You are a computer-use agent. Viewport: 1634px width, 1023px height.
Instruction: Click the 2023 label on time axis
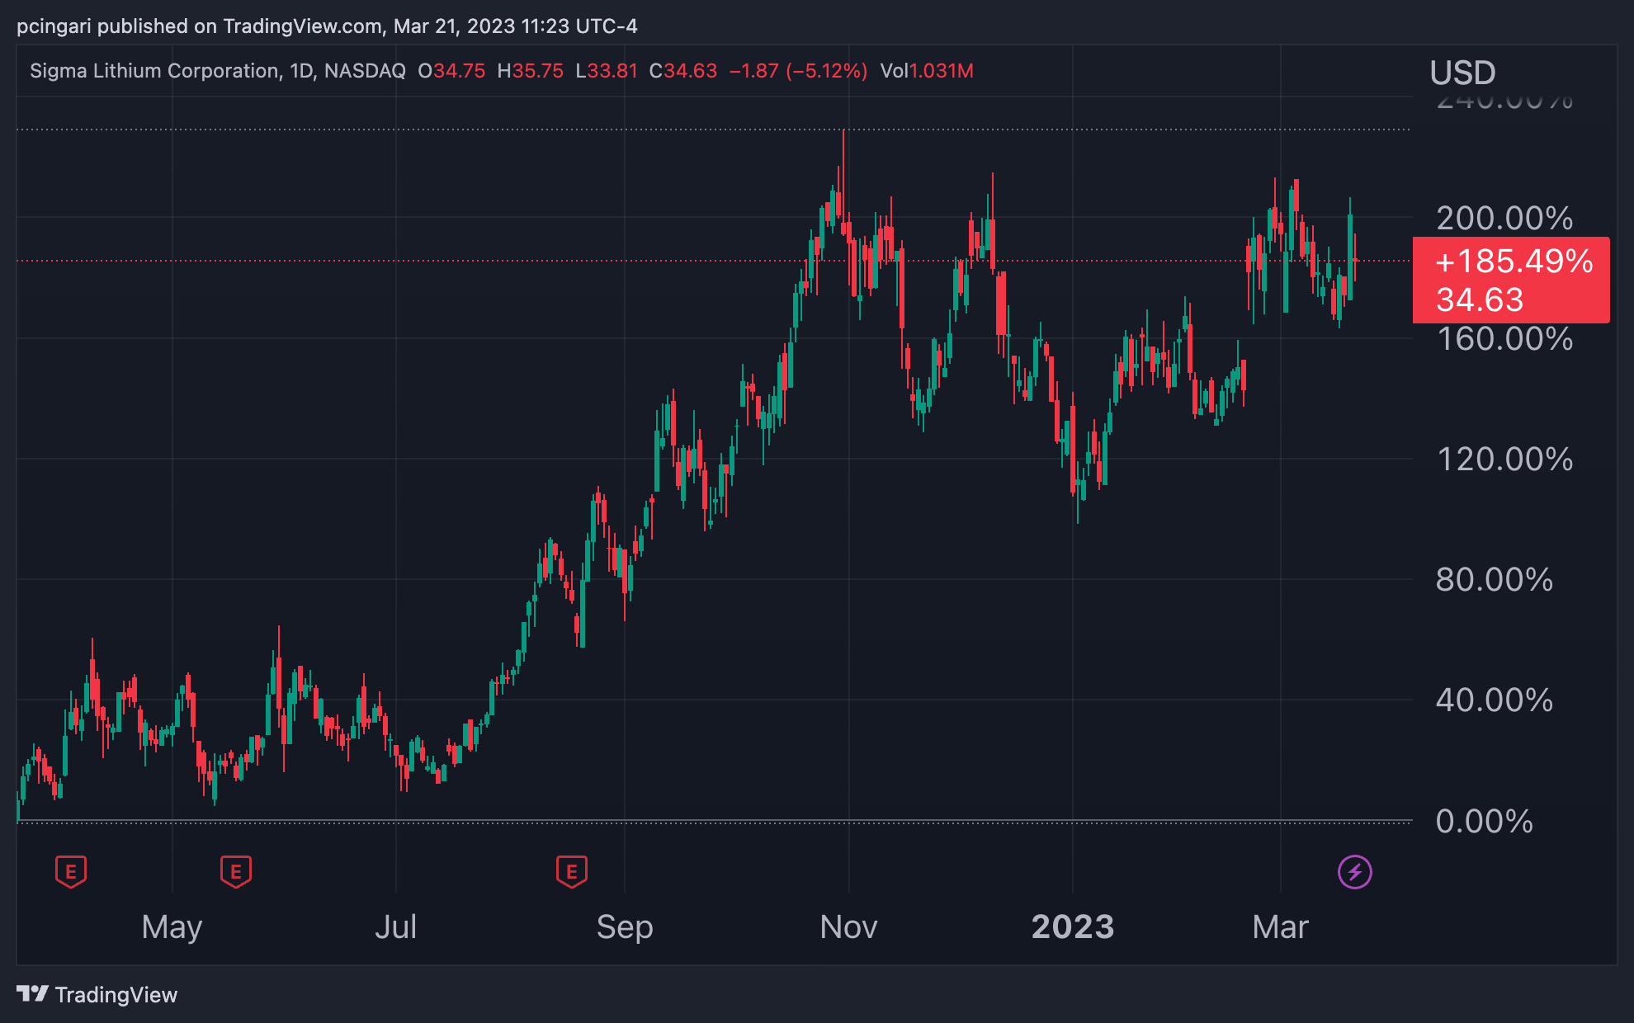1073,927
